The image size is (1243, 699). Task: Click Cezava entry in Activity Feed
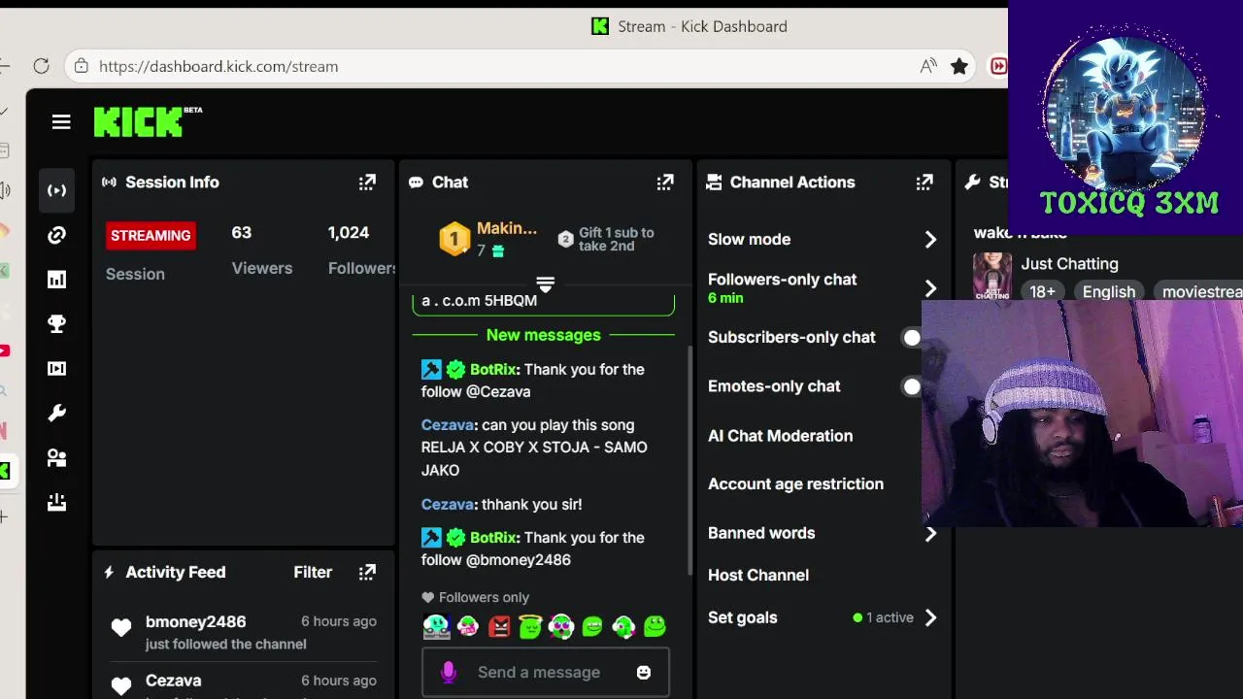point(173,682)
